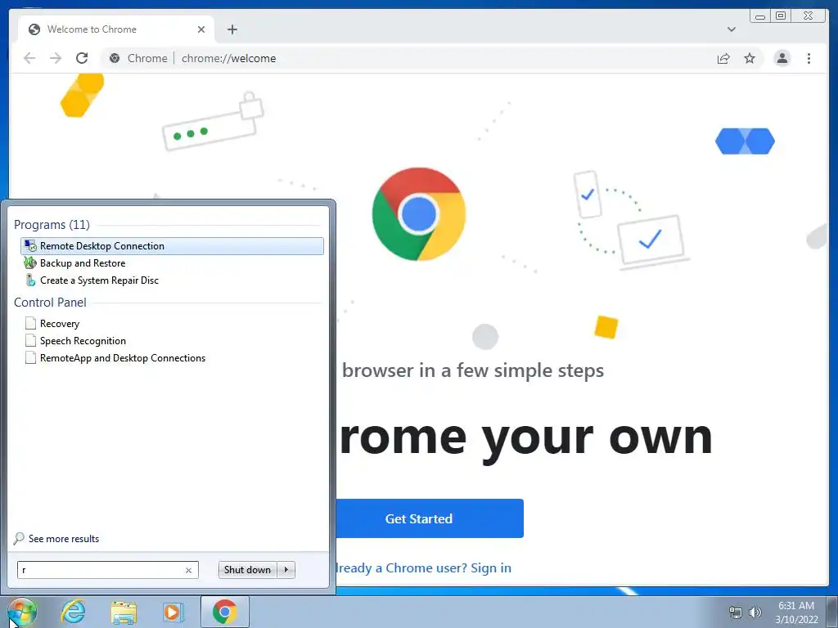Click the System Repair Disc icon
Image resolution: width=838 pixels, height=628 pixels.
click(30, 280)
